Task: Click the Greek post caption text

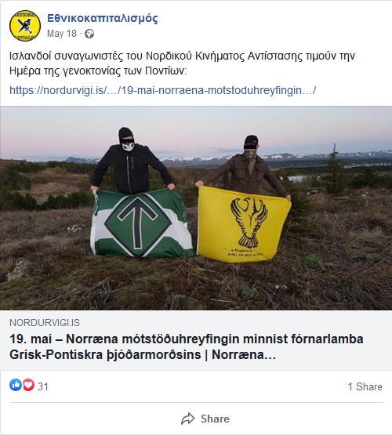Action: 182,63
